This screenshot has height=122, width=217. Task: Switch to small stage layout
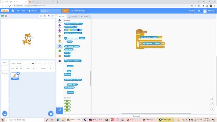tap(45, 16)
